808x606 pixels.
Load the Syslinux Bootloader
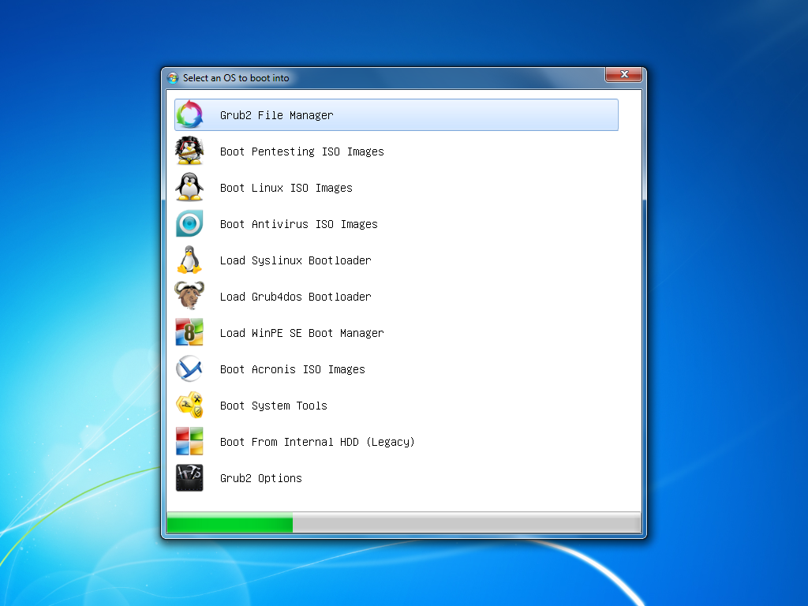(x=295, y=260)
